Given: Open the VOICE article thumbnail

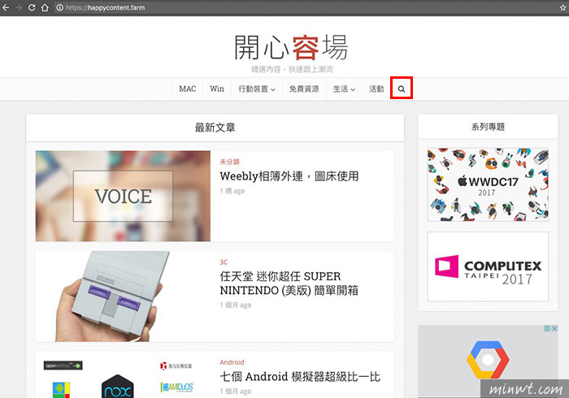Looking at the screenshot, I should pyautogui.click(x=123, y=196).
